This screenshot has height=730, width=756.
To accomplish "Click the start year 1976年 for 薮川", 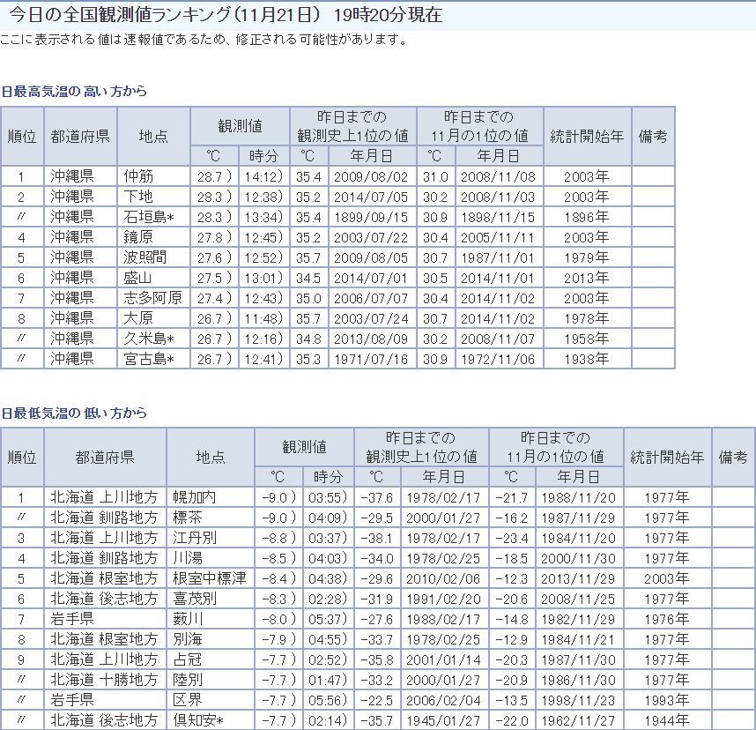I will [x=667, y=619].
